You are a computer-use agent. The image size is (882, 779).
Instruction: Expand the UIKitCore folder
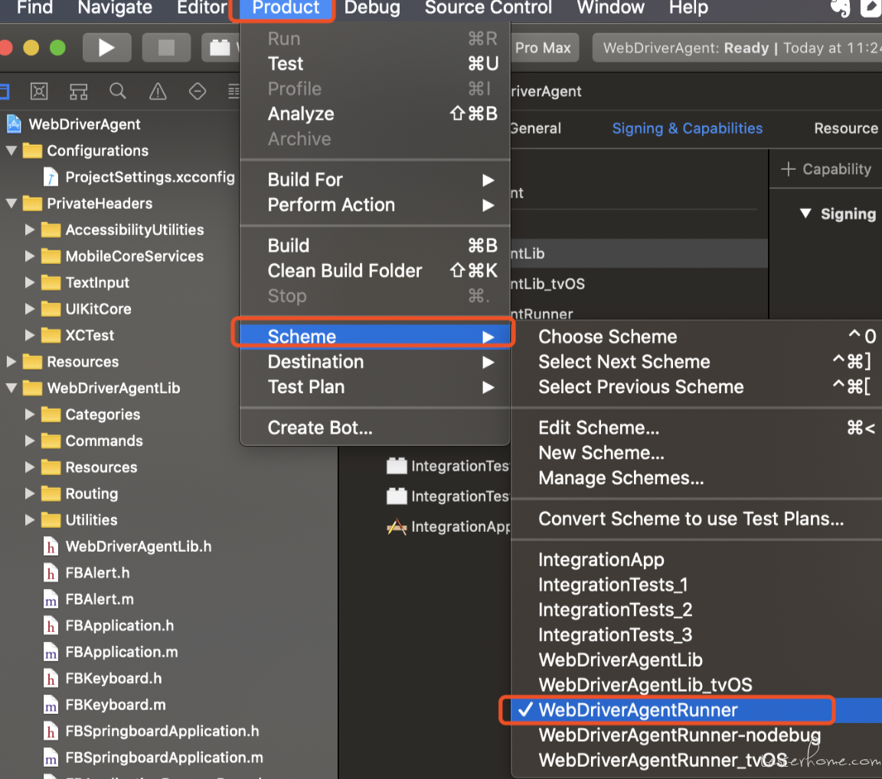(30, 309)
